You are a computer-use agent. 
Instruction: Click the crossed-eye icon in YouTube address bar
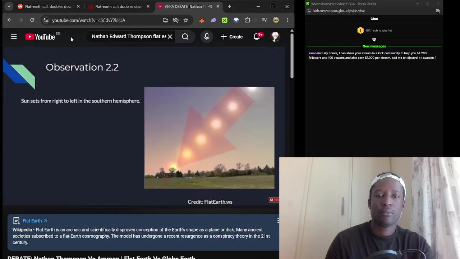[x=175, y=20]
